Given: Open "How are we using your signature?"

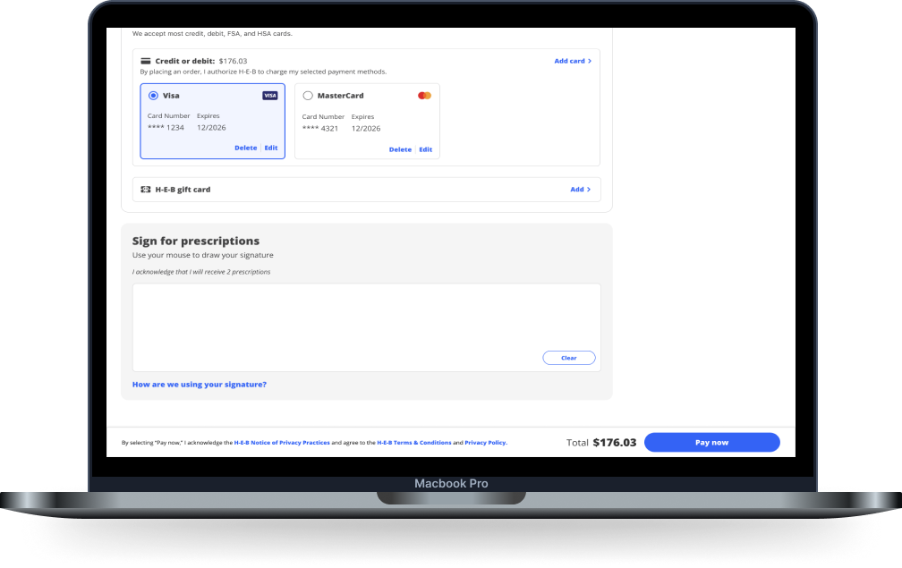Looking at the screenshot, I should [x=199, y=385].
